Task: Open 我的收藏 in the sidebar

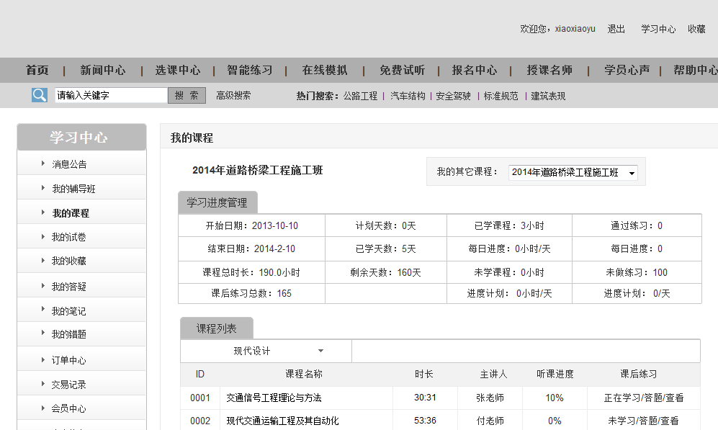Action: [68, 261]
